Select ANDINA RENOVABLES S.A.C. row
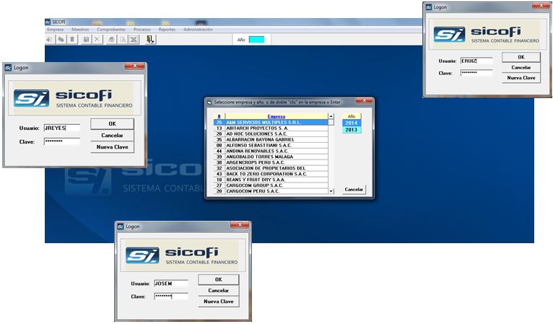Image resolution: width=553 pixels, height=324 pixels. click(271, 151)
